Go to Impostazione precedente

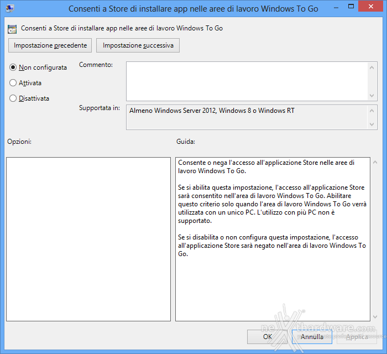click(50, 45)
